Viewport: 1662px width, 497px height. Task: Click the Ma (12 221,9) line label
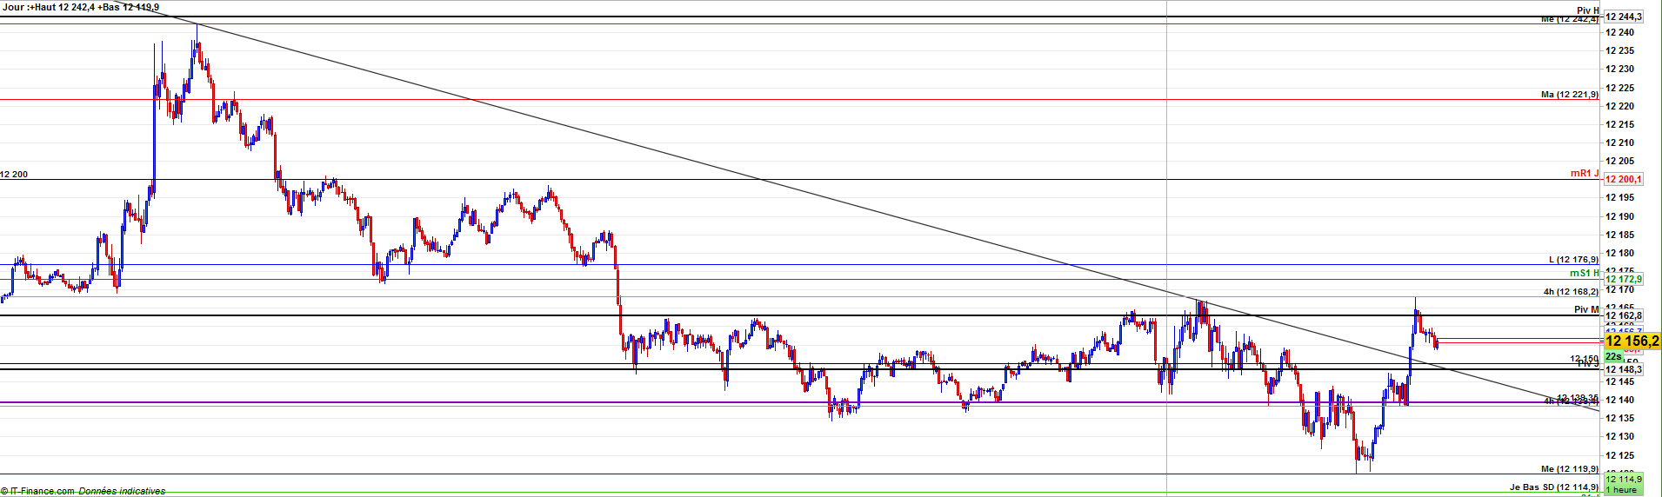pos(1569,94)
